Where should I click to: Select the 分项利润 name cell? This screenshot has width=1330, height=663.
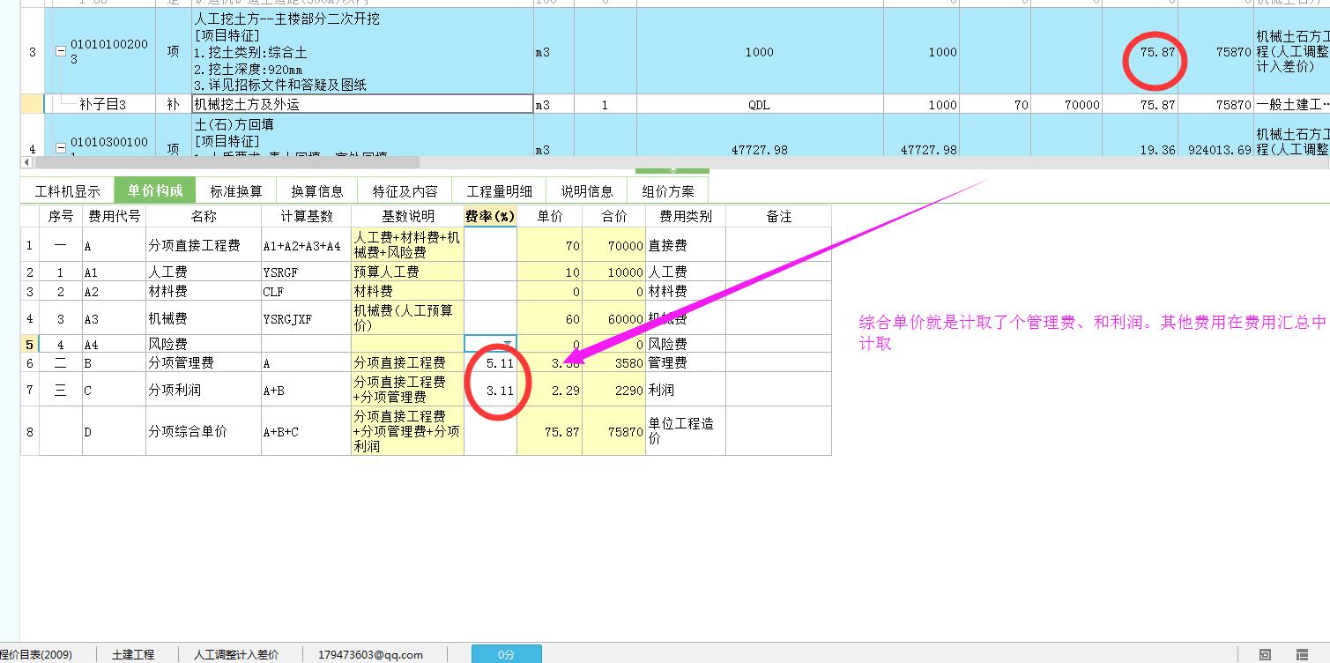203,390
